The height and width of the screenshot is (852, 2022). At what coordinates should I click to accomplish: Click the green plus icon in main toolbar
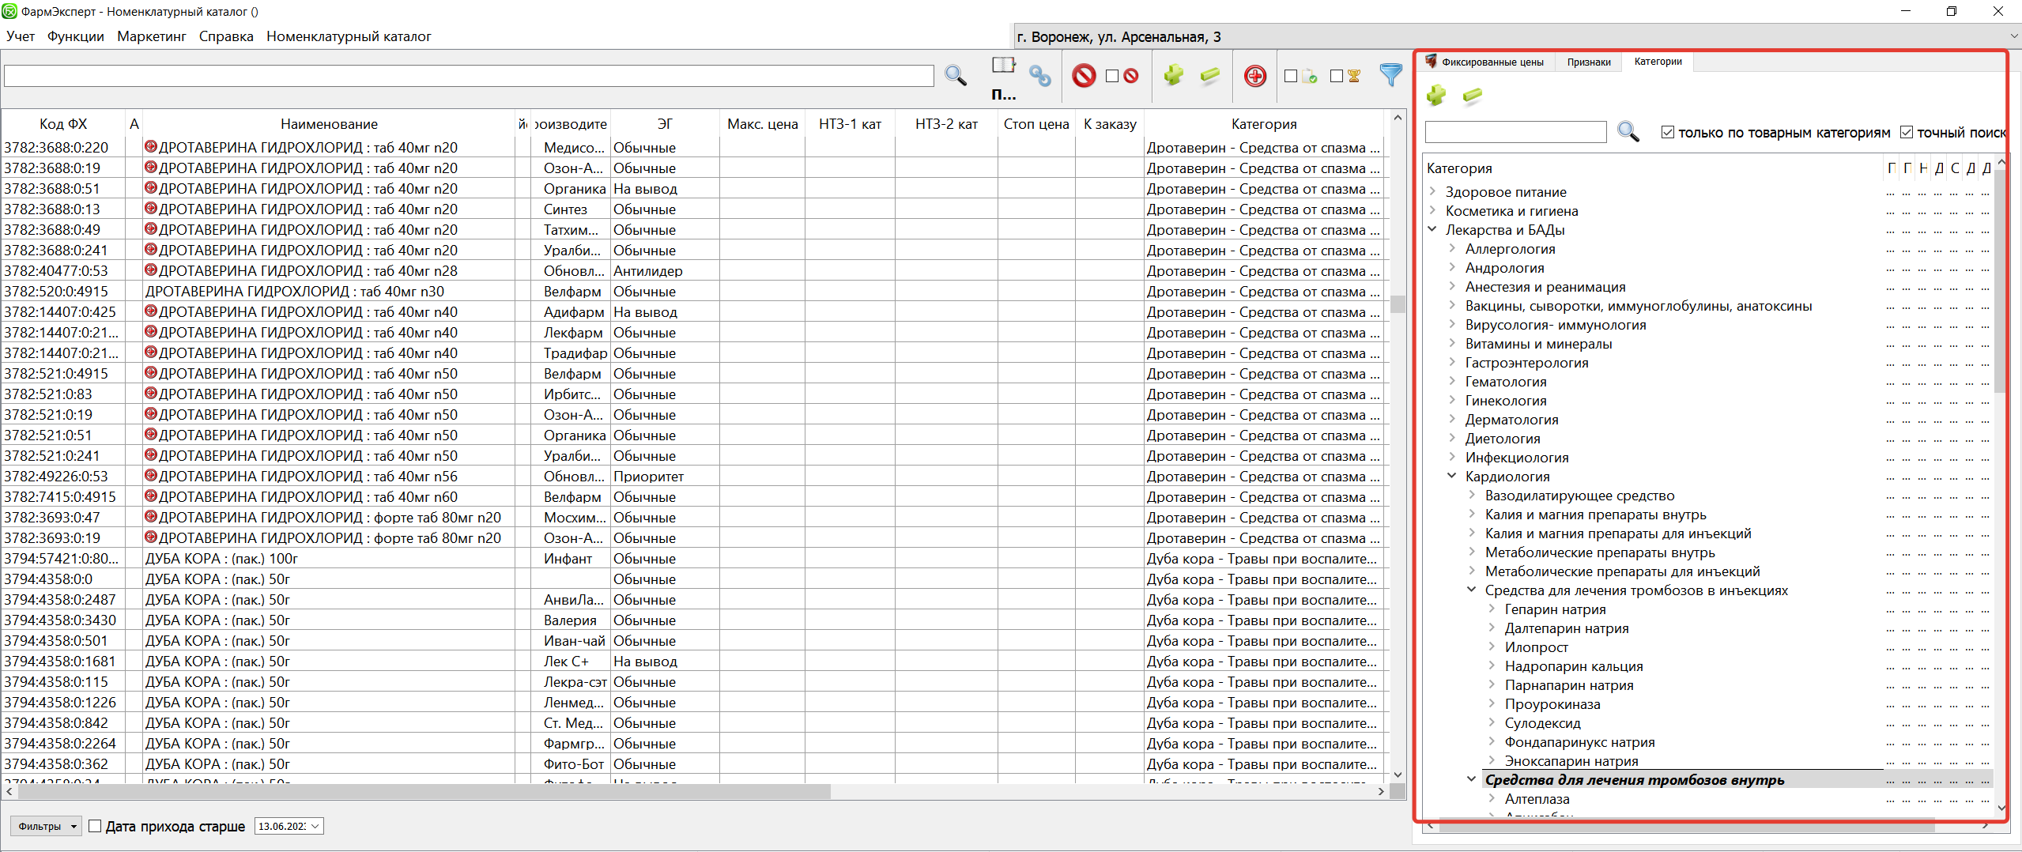tap(1173, 75)
